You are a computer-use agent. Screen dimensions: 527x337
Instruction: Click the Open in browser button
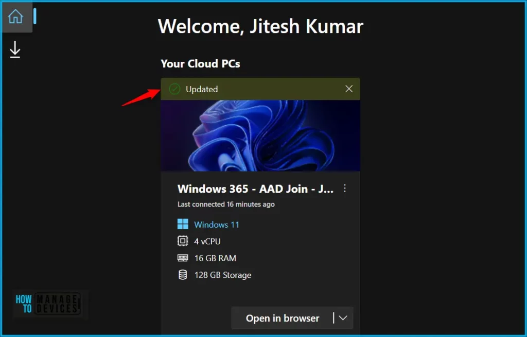283,318
